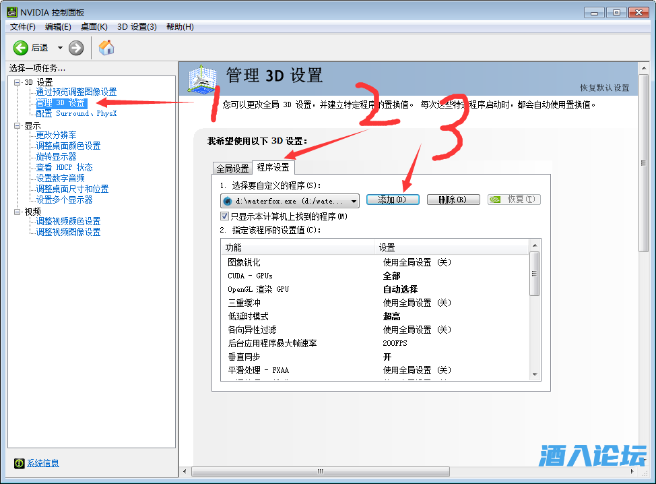Click settings list scroll-down arrow
The height and width of the screenshot is (484, 656).
(x=535, y=375)
